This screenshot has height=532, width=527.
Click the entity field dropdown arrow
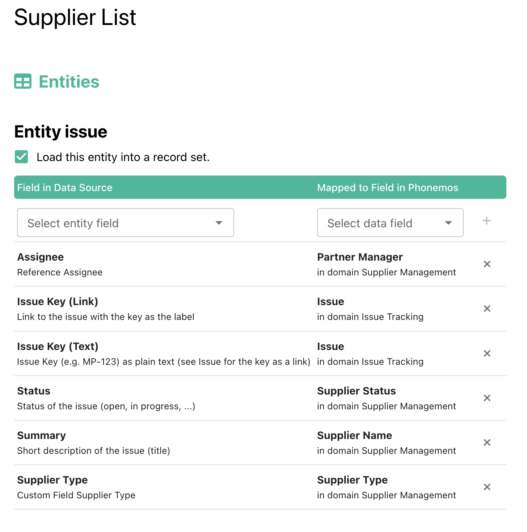click(219, 223)
